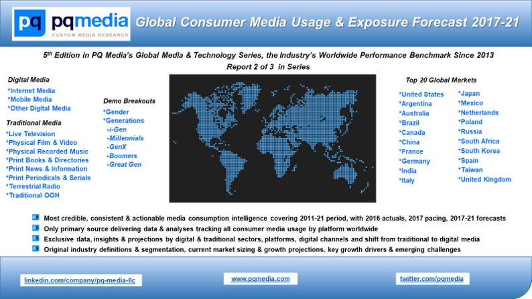Click the PQ Media logo
This screenshot has width=532, height=299.
[71, 23]
